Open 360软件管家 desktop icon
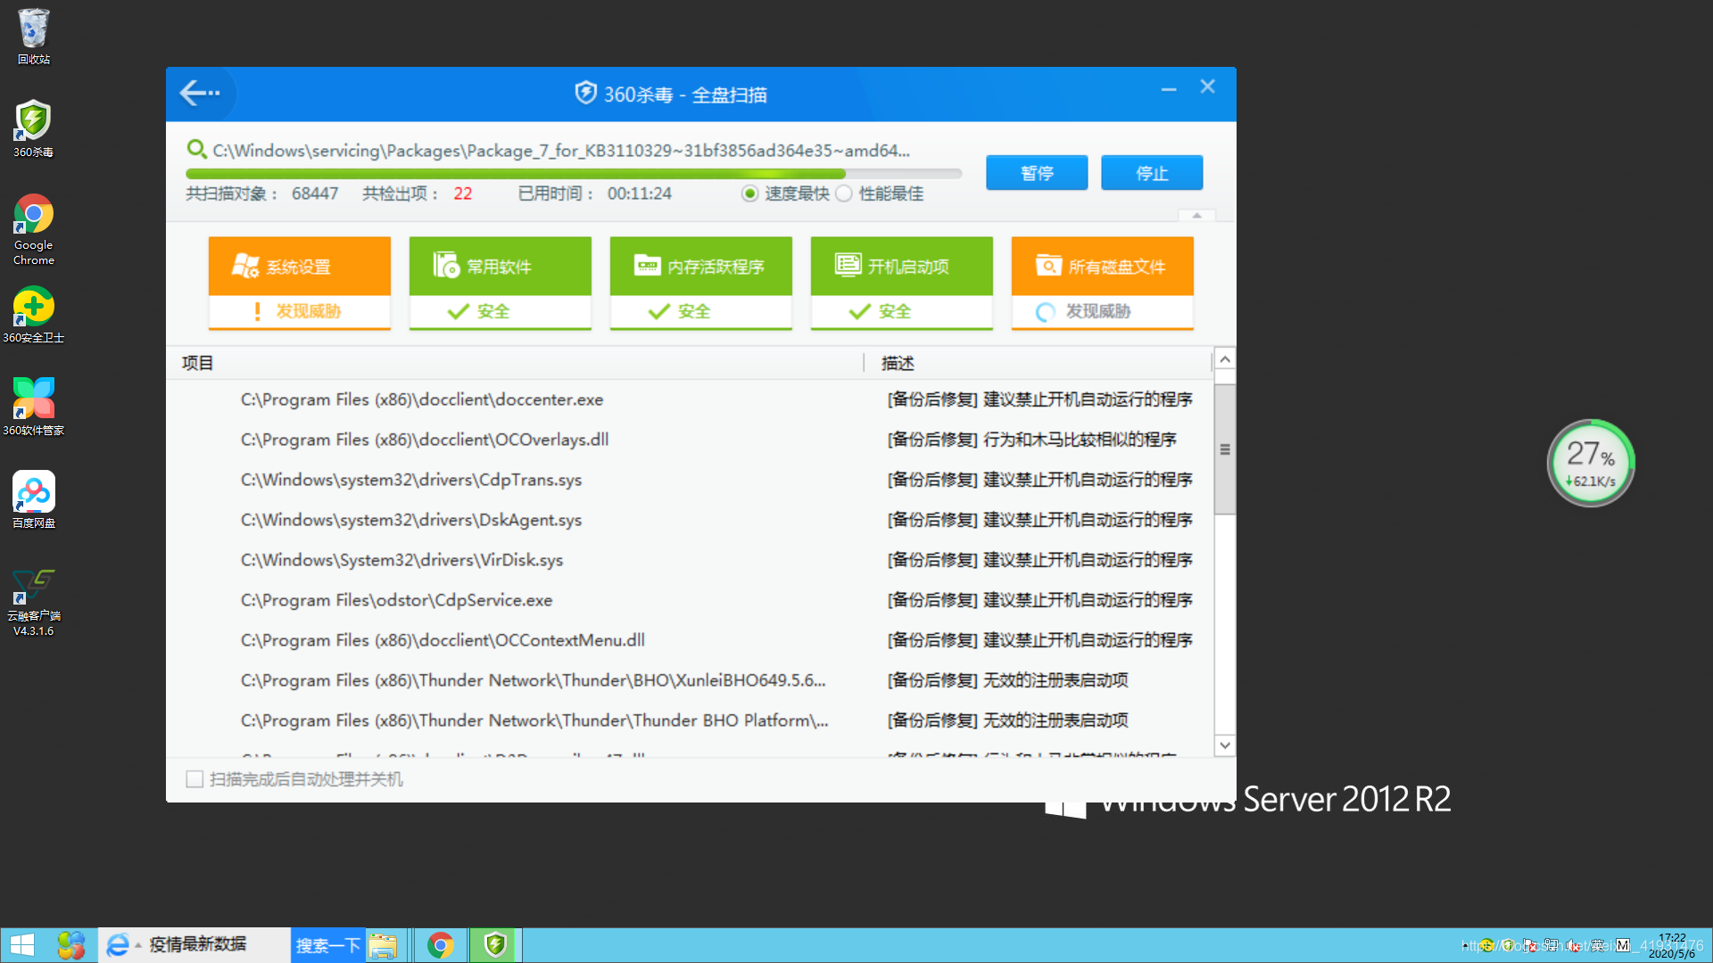 click(33, 399)
